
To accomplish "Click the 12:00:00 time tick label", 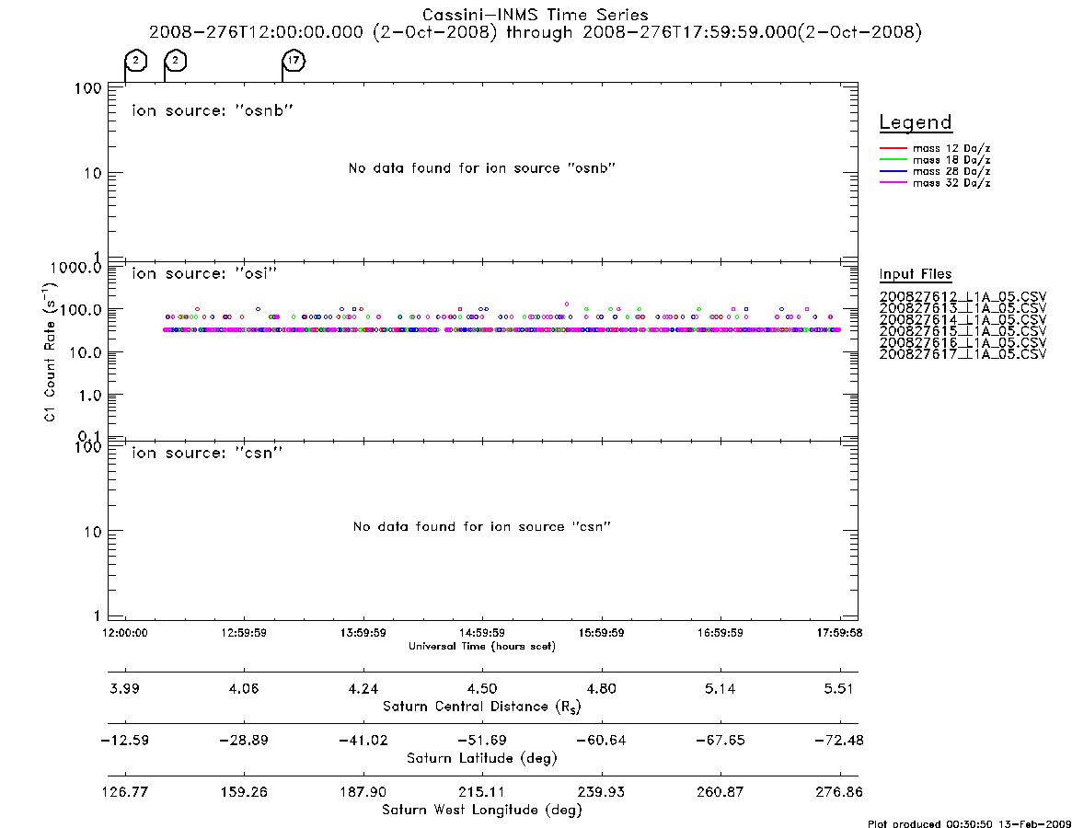I will click(125, 633).
